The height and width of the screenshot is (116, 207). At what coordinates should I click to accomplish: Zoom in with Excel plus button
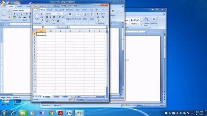pos(104,100)
